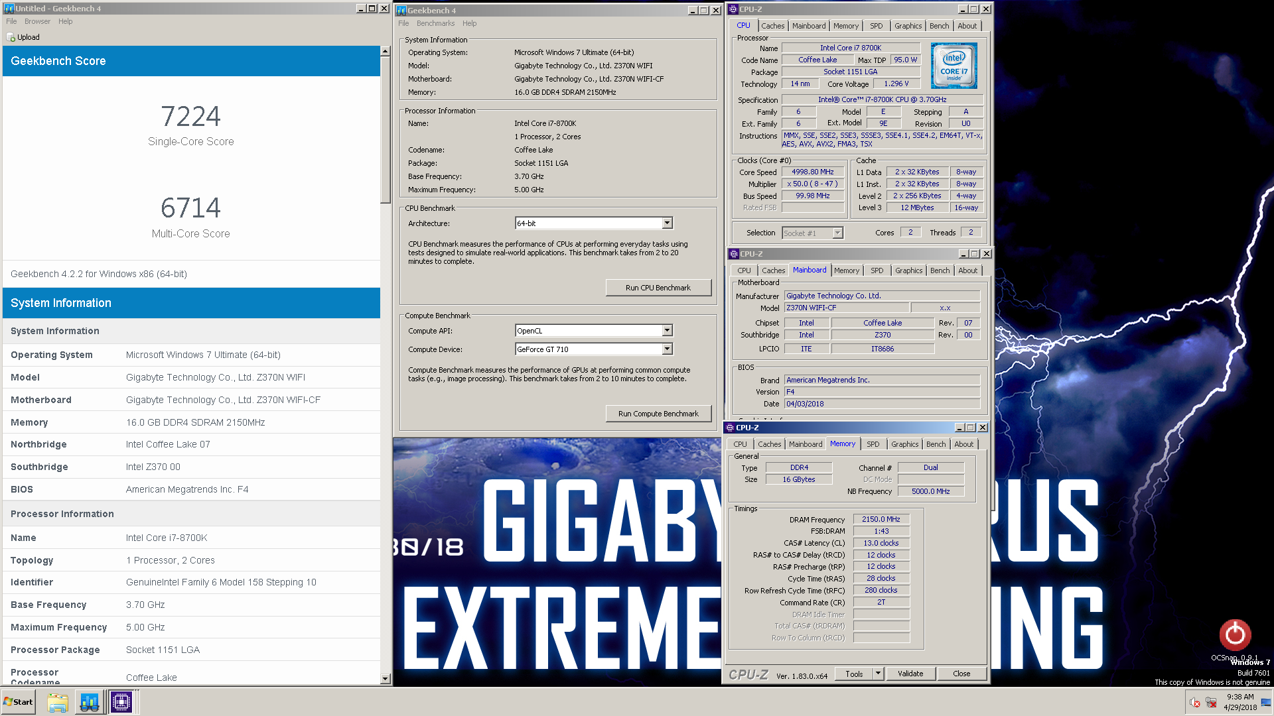Select Memory tab in Mainboard CPU-Z window

click(x=847, y=270)
